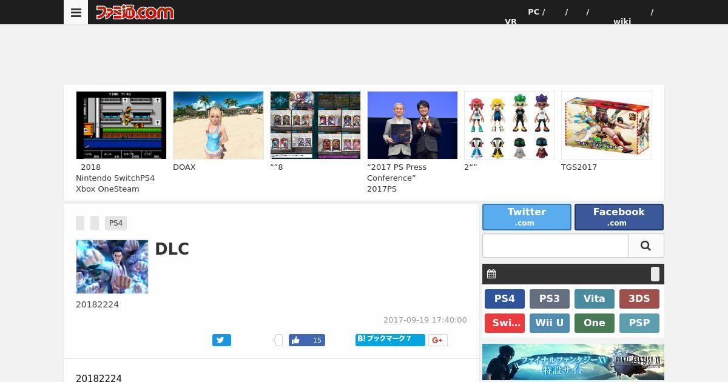Filter by Switch platform
728x382 pixels.
click(505, 323)
